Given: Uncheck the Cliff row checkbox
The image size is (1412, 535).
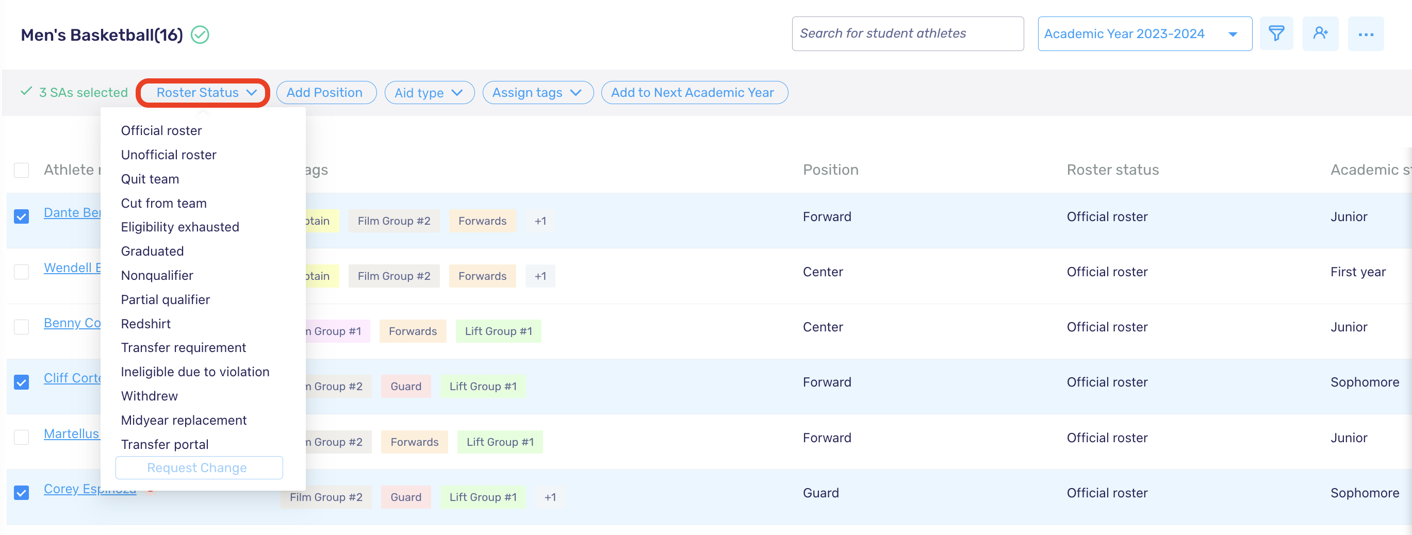Looking at the screenshot, I should [21, 382].
